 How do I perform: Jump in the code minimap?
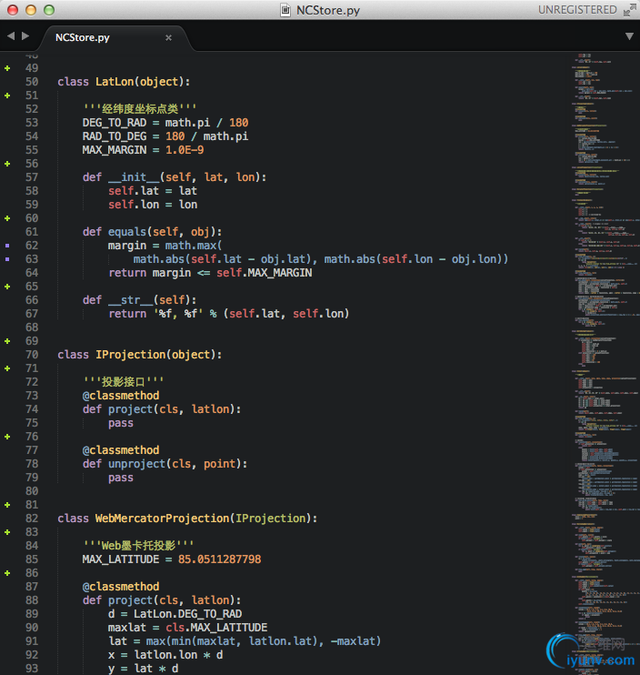(605, 362)
